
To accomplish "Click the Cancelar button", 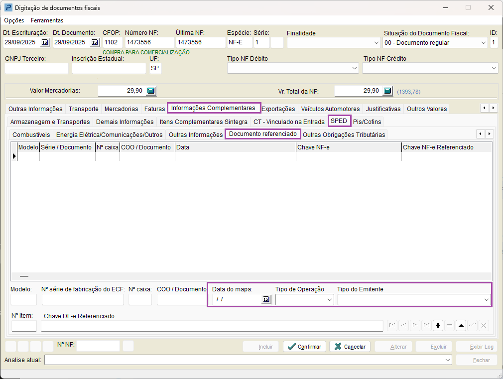I will pyautogui.click(x=349, y=347).
